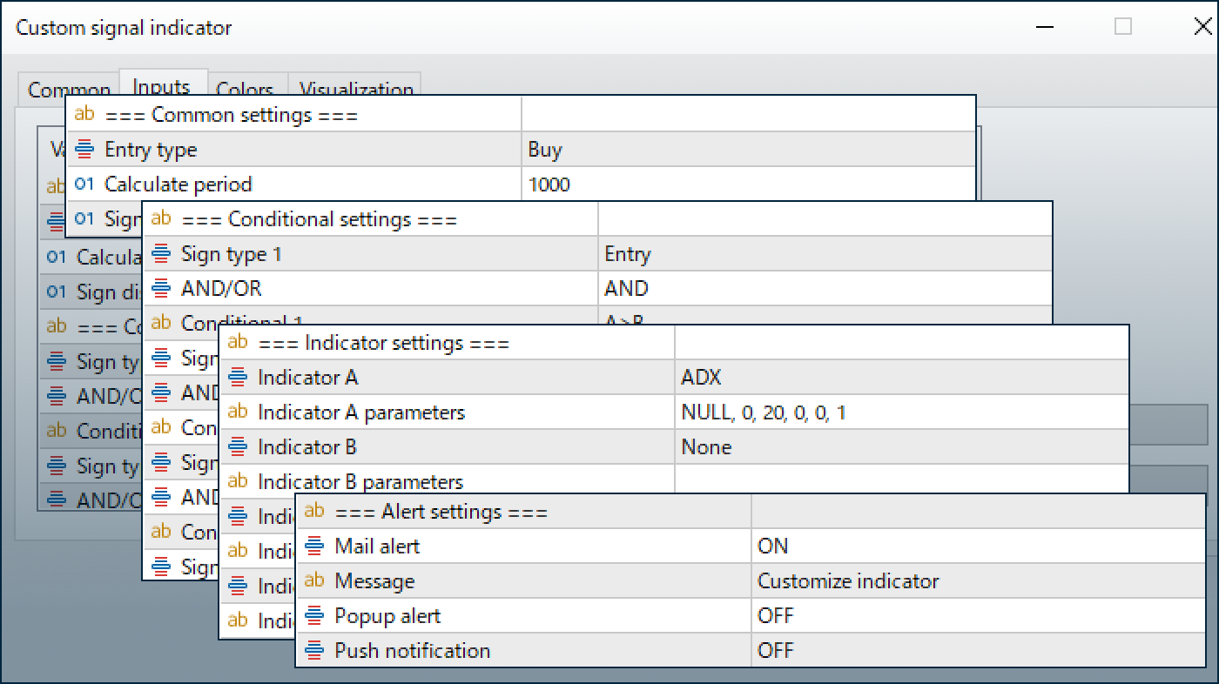This screenshot has height=684, width=1219.
Task: Click the string icon beside Conditional settings
Action: coord(161,219)
